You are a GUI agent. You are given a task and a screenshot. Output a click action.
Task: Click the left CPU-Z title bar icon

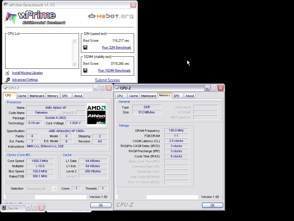click(x=5, y=88)
